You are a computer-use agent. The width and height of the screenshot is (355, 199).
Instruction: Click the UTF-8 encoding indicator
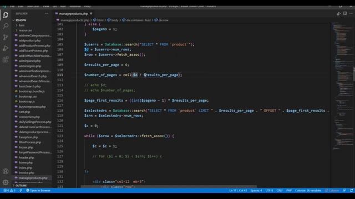point(269,190)
